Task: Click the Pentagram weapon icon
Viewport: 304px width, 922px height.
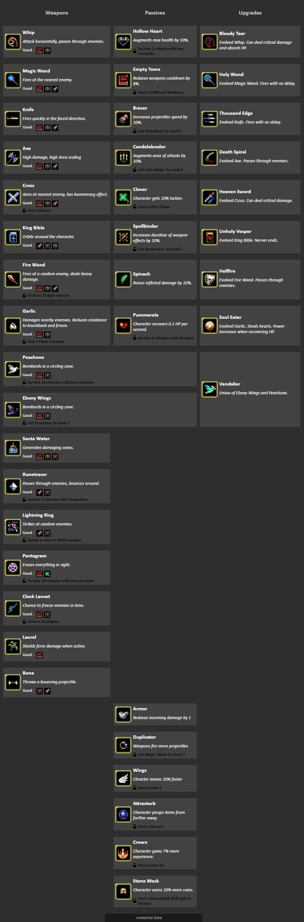Action: [13, 568]
